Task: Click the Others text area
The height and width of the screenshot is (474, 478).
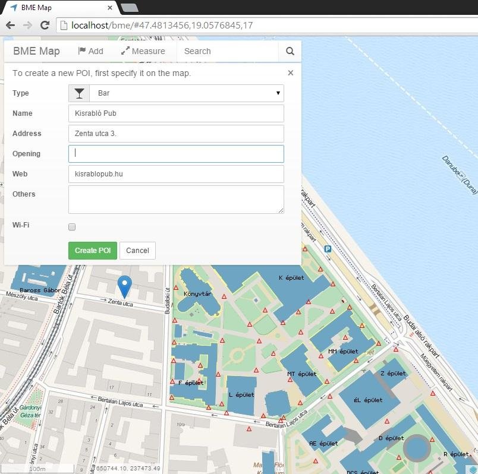Action: click(176, 200)
